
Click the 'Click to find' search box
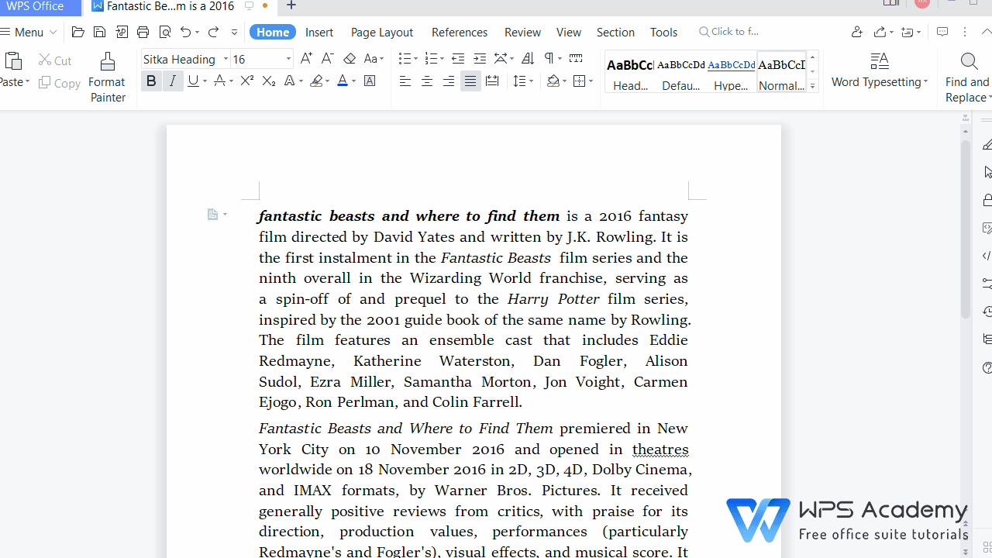[x=734, y=32]
